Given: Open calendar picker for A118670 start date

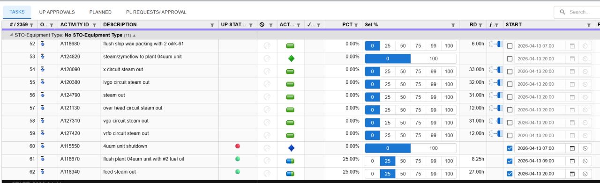Looking at the screenshot, I should [572, 161].
